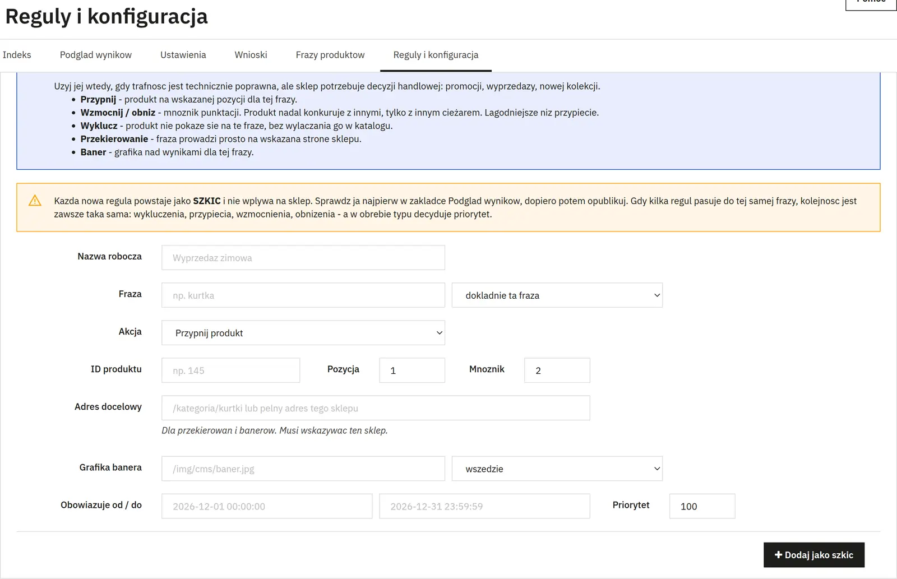The width and height of the screenshot is (897, 579).
Task: Click the warning triangle icon in notice
Action: 35,201
